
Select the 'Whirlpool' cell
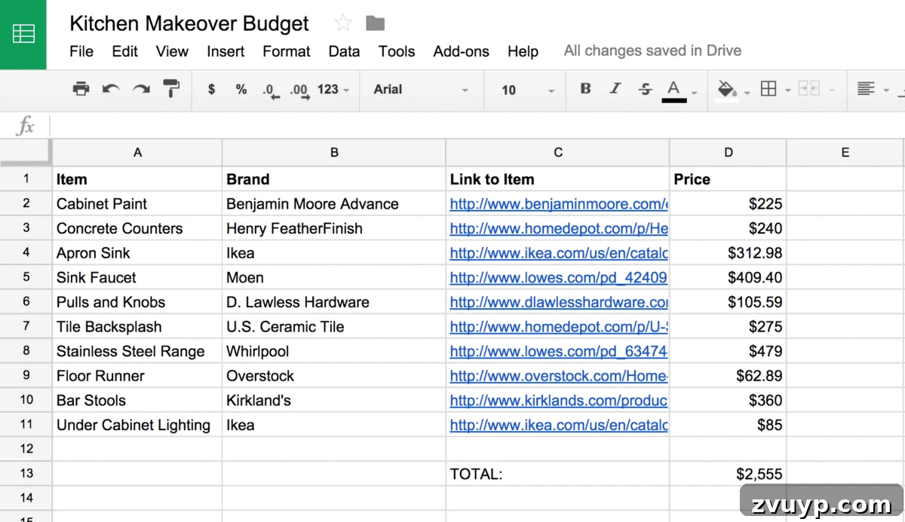point(334,351)
